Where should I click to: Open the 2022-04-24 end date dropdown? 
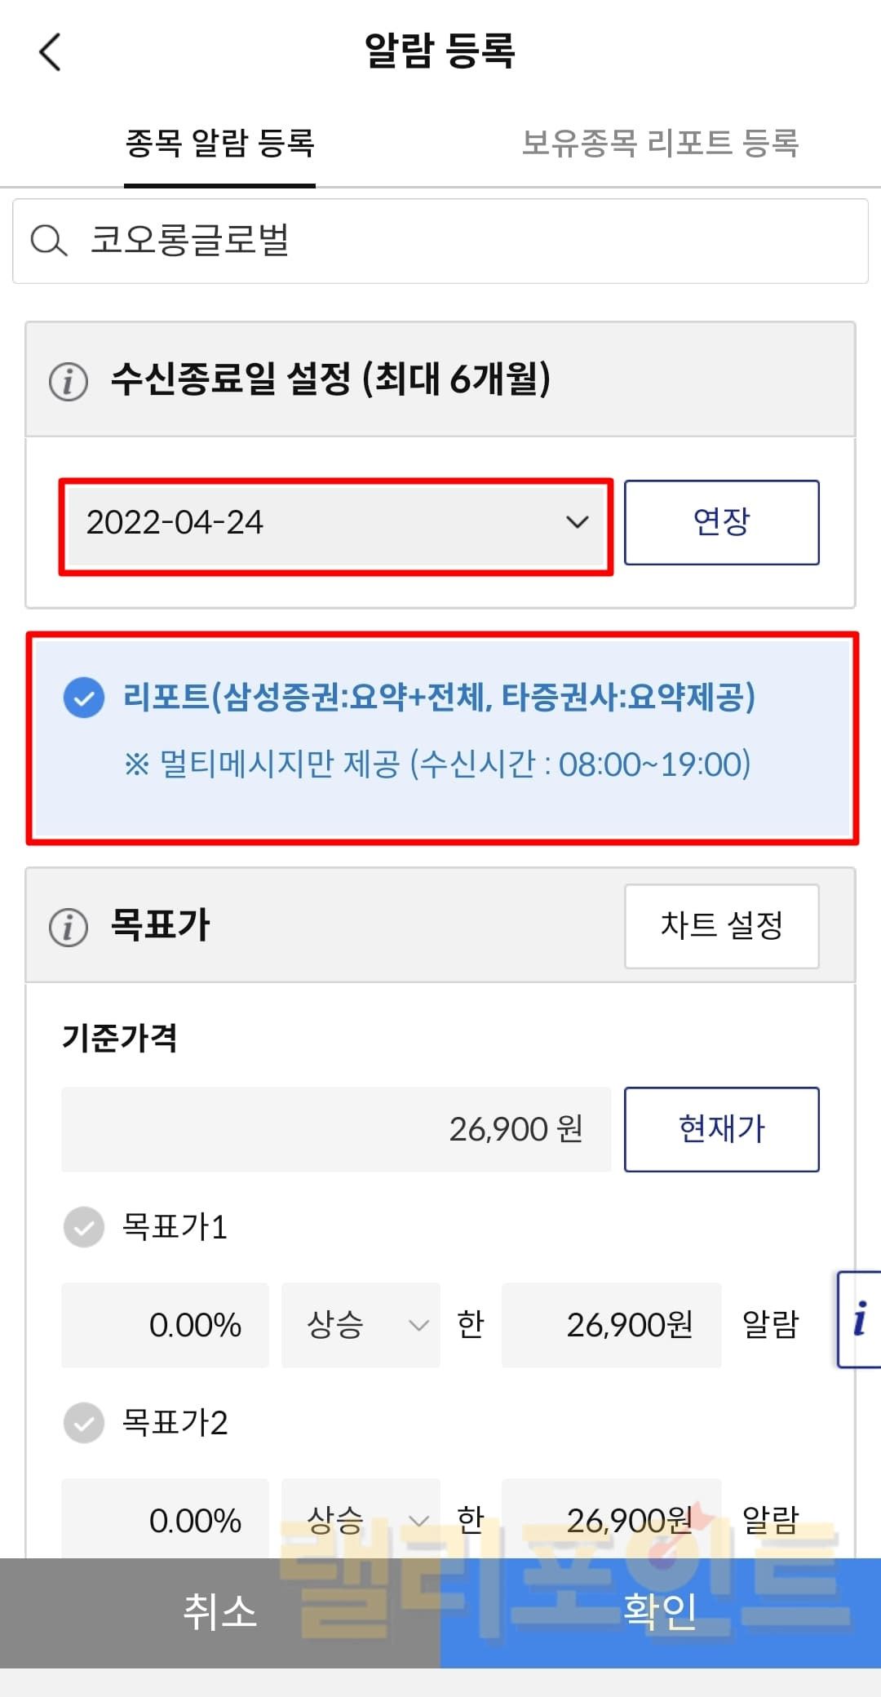click(336, 523)
